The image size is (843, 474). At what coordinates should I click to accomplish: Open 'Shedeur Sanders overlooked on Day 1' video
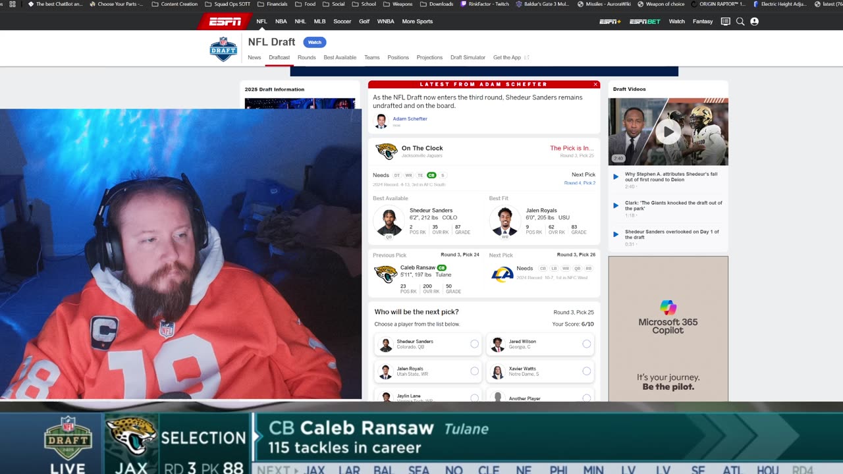672,234
